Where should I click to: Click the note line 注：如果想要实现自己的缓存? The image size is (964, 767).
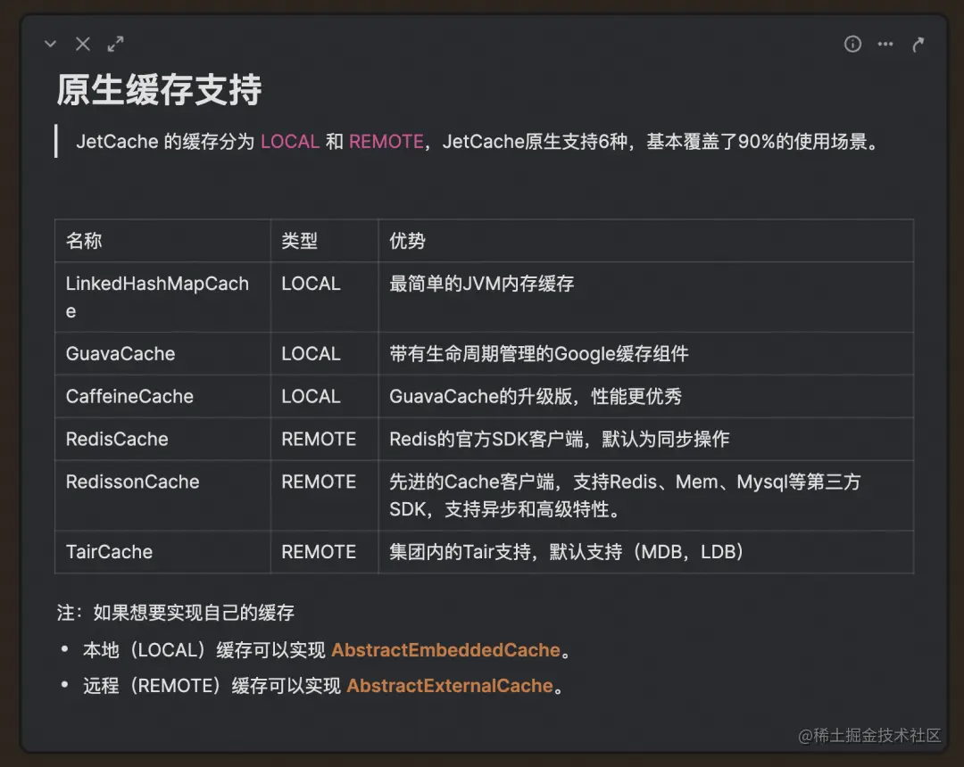click(x=175, y=613)
